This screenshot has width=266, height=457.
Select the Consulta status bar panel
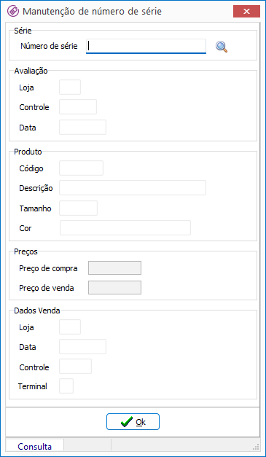pos(35,447)
